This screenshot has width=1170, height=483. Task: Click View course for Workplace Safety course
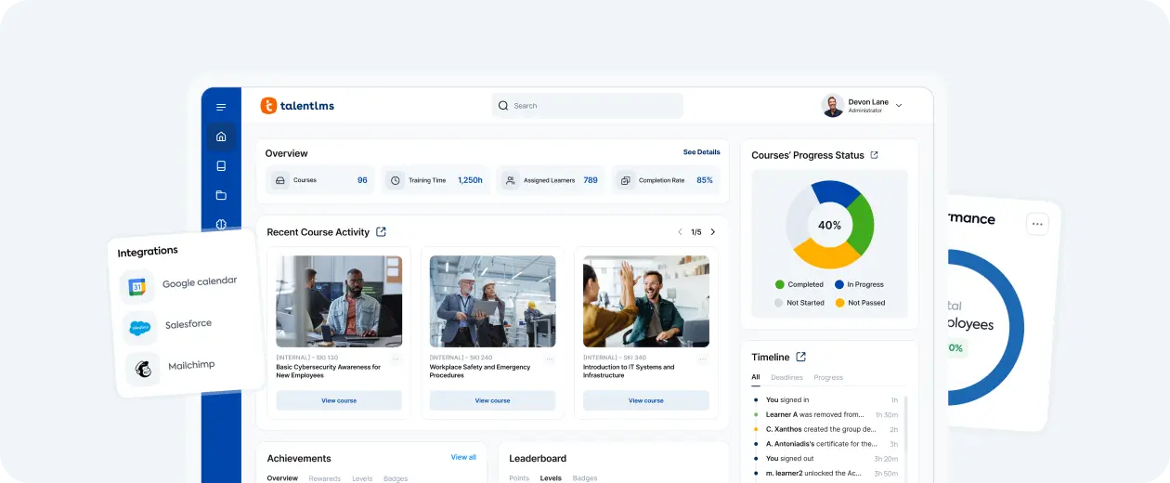click(492, 400)
